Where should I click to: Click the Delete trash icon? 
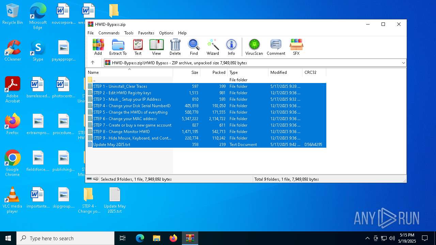coord(175,47)
